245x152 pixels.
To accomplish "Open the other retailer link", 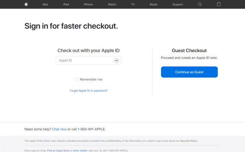I will tap(80, 151).
